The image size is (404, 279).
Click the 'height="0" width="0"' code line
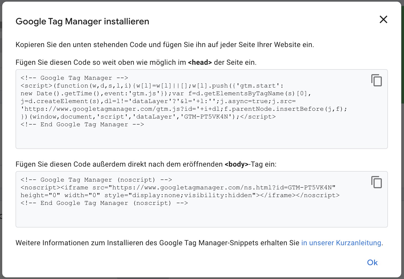click(x=180, y=195)
